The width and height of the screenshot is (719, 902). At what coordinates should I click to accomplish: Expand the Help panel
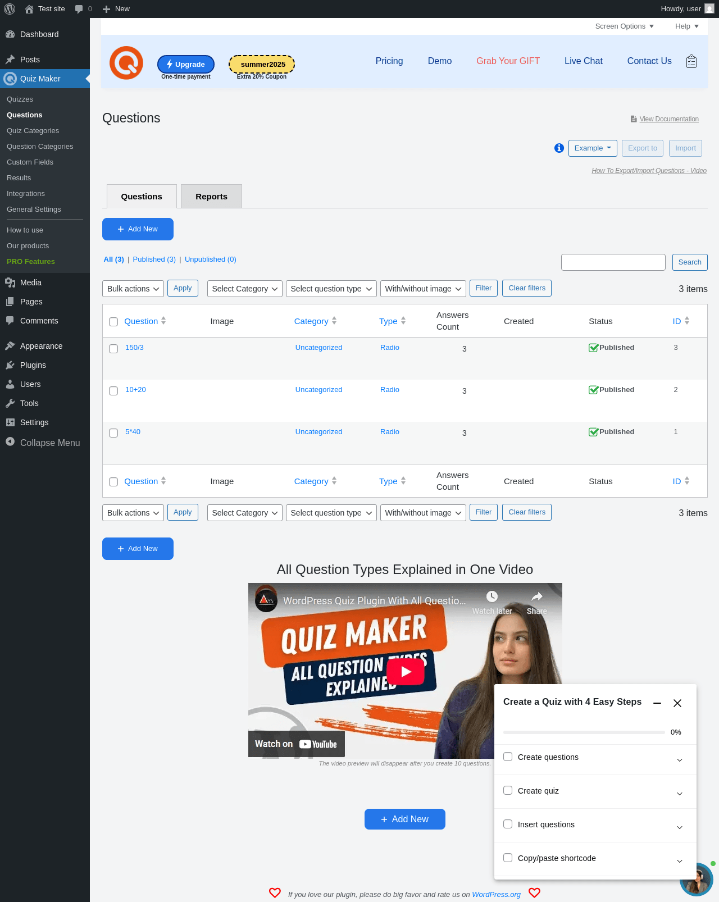[x=686, y=26]
